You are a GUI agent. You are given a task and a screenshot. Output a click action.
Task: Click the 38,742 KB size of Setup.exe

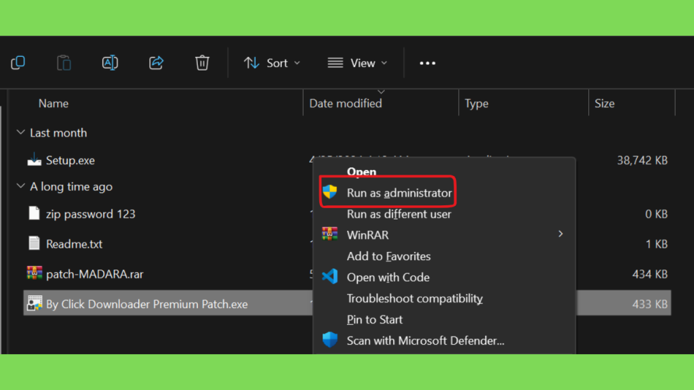(x=642, y=160)
